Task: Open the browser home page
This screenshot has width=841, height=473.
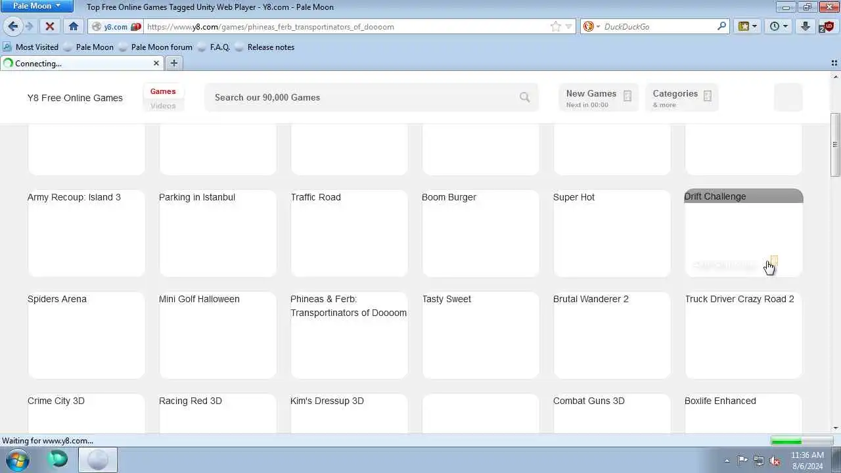Action: pos(73,26)
